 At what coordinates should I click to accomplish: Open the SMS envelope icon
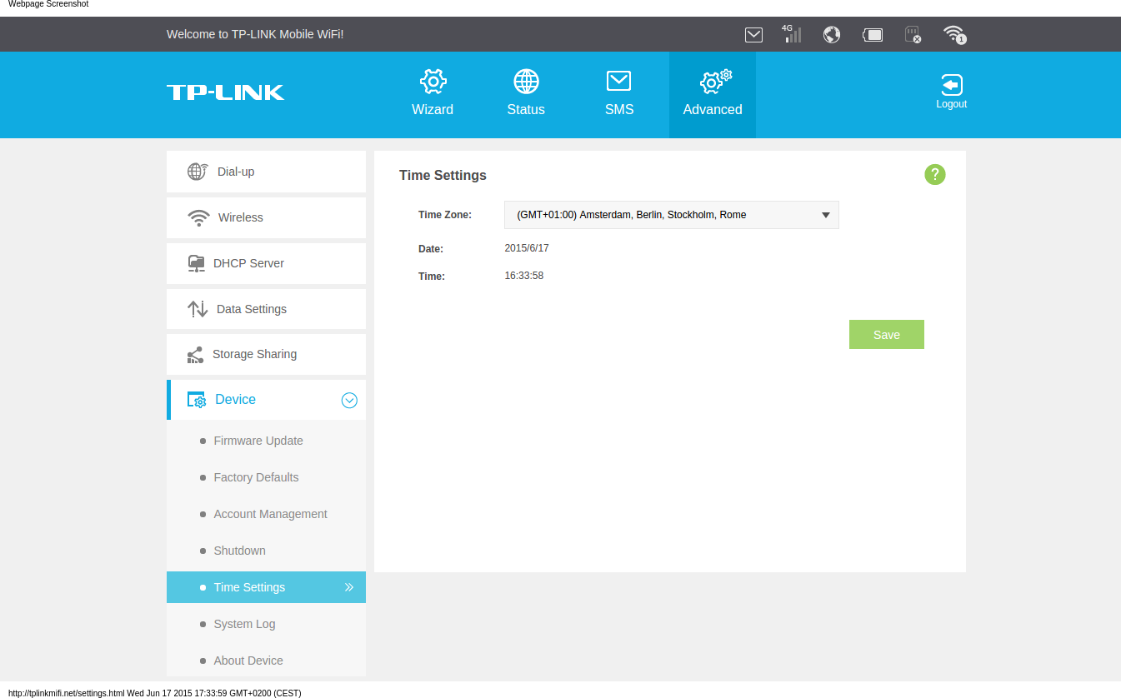[618, 82]
